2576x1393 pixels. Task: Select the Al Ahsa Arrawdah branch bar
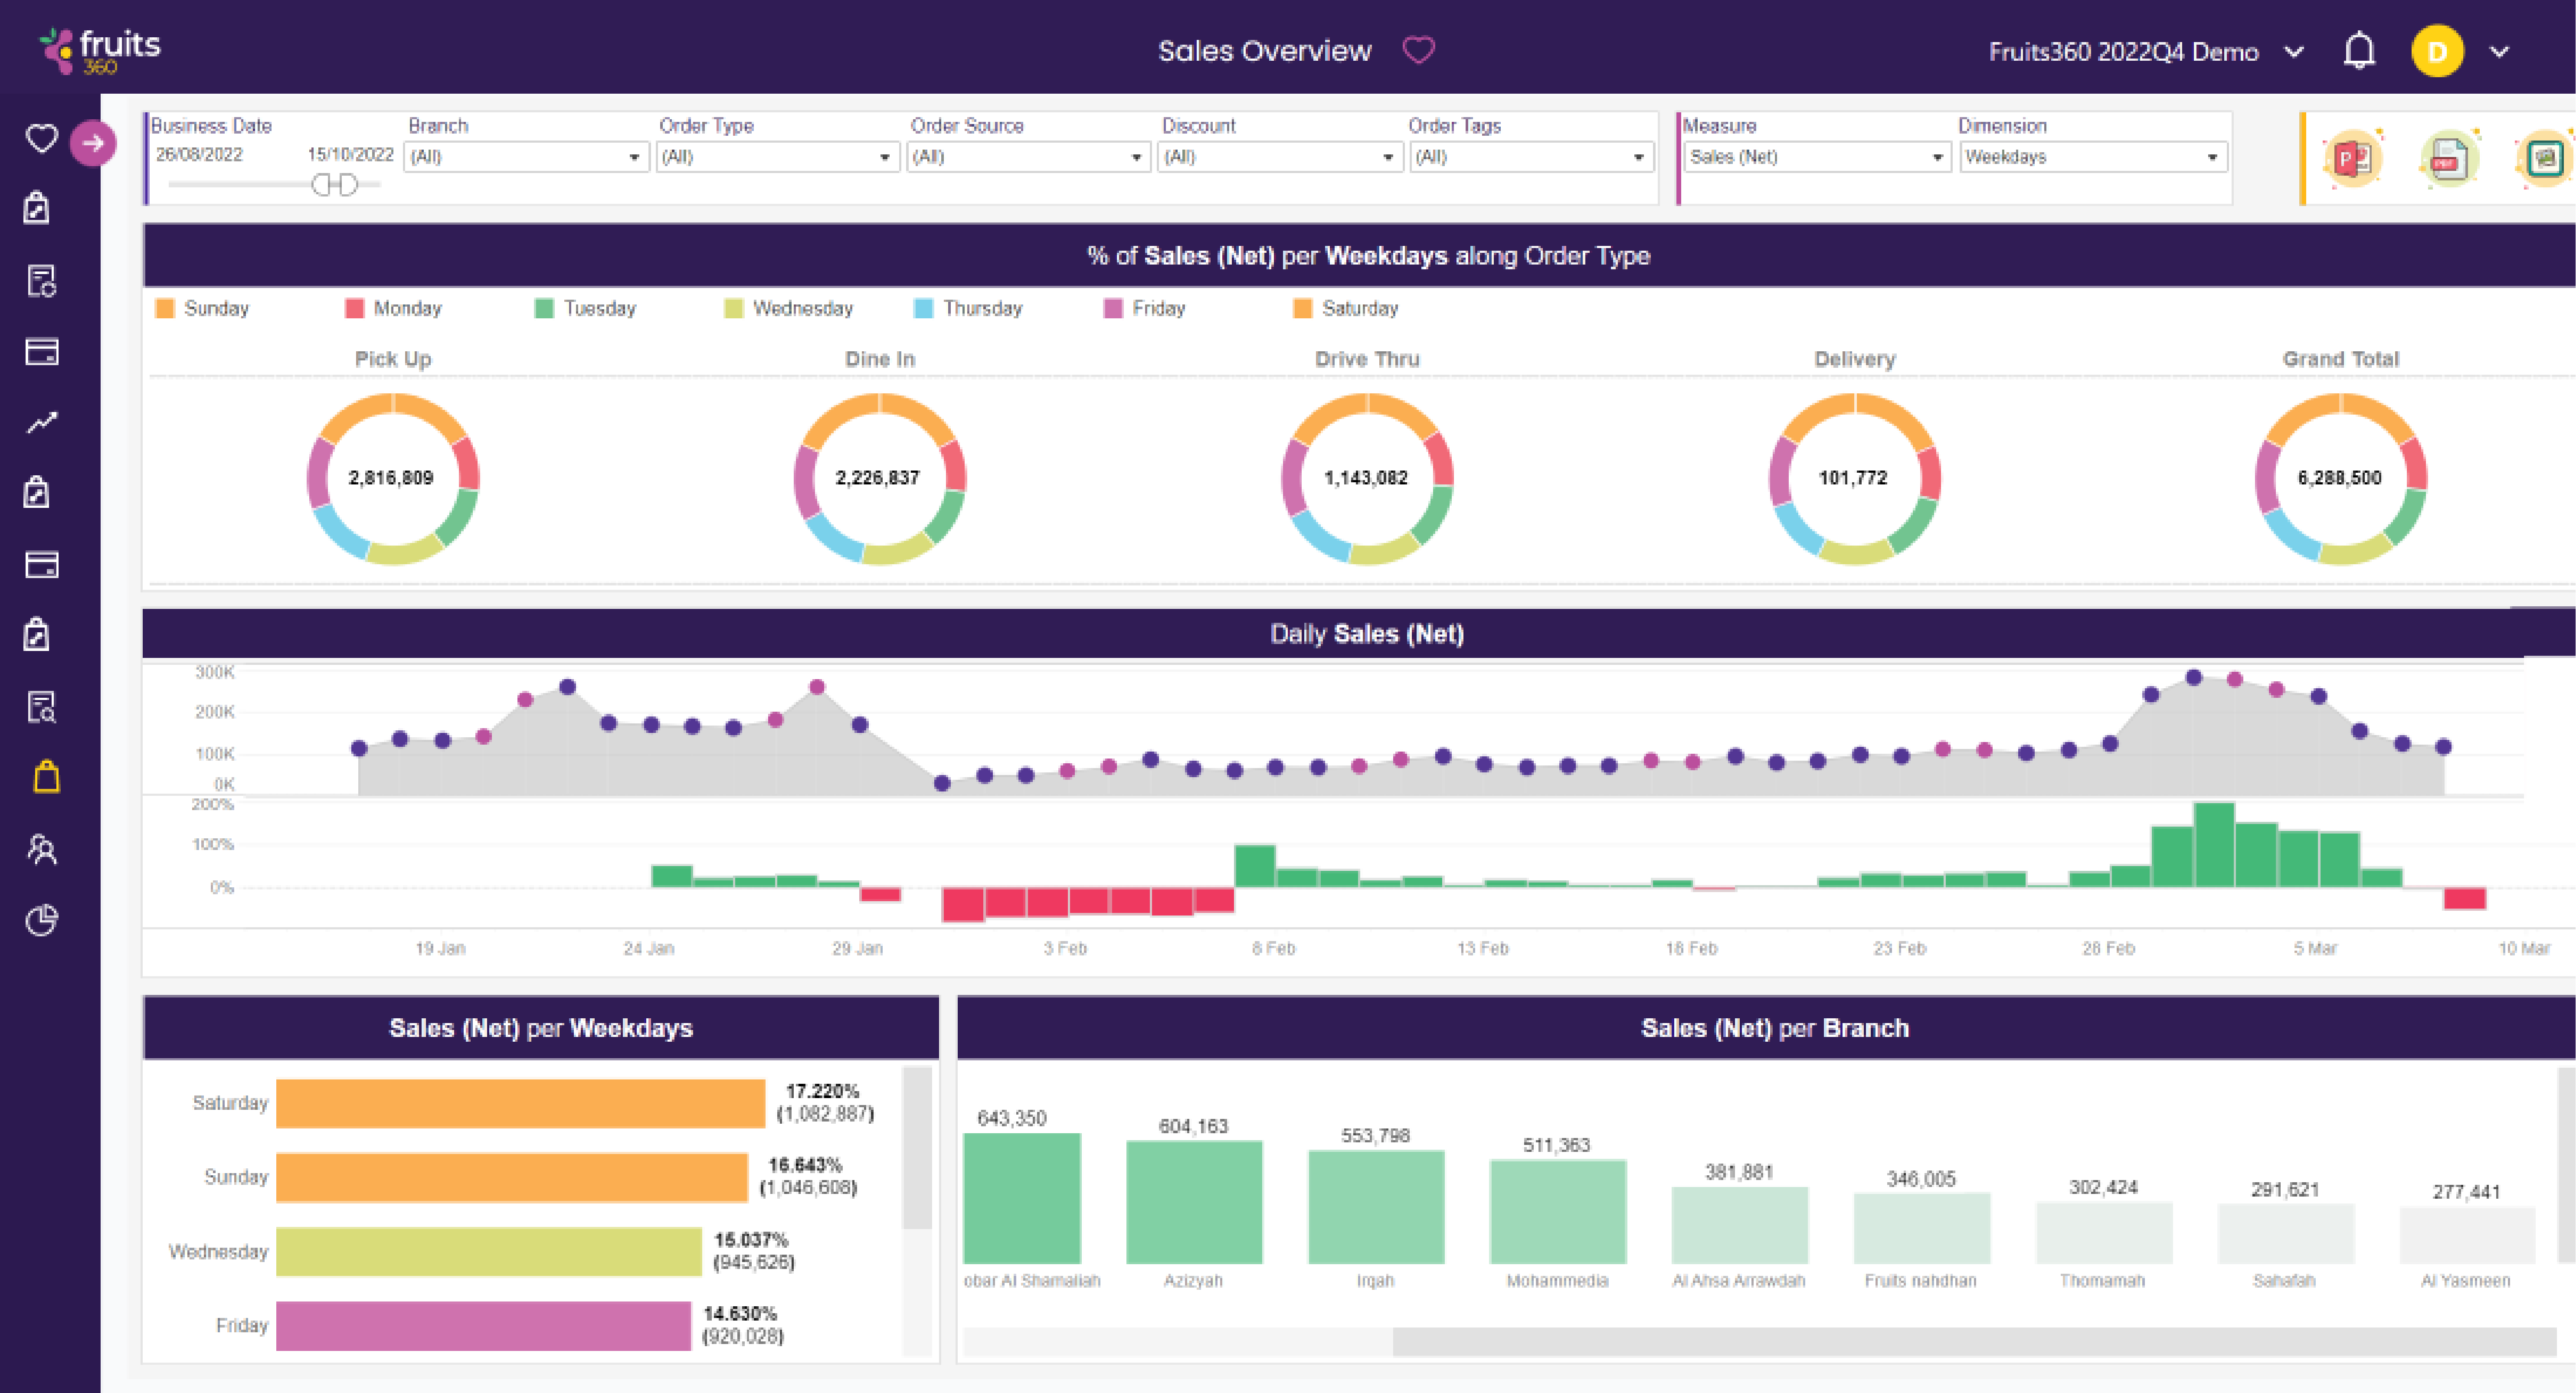(1740, 1225)
